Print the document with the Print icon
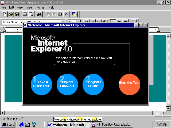 coord(25,14)
